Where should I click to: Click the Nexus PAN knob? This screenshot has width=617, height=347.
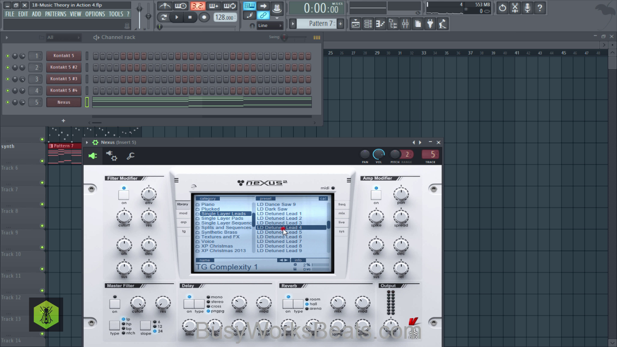pos(365,154)
